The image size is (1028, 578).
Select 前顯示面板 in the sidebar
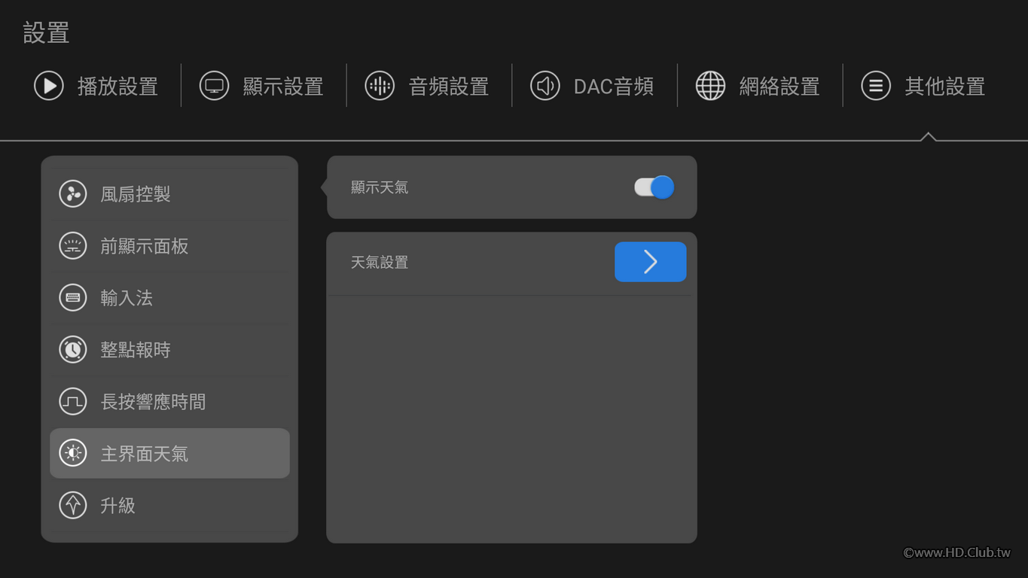click(169, 246)
